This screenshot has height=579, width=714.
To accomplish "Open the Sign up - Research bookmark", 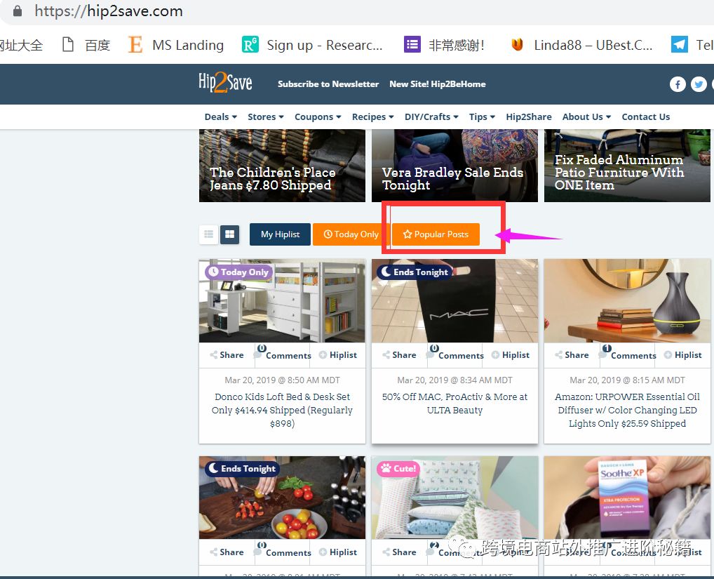I will click(312, 45).
